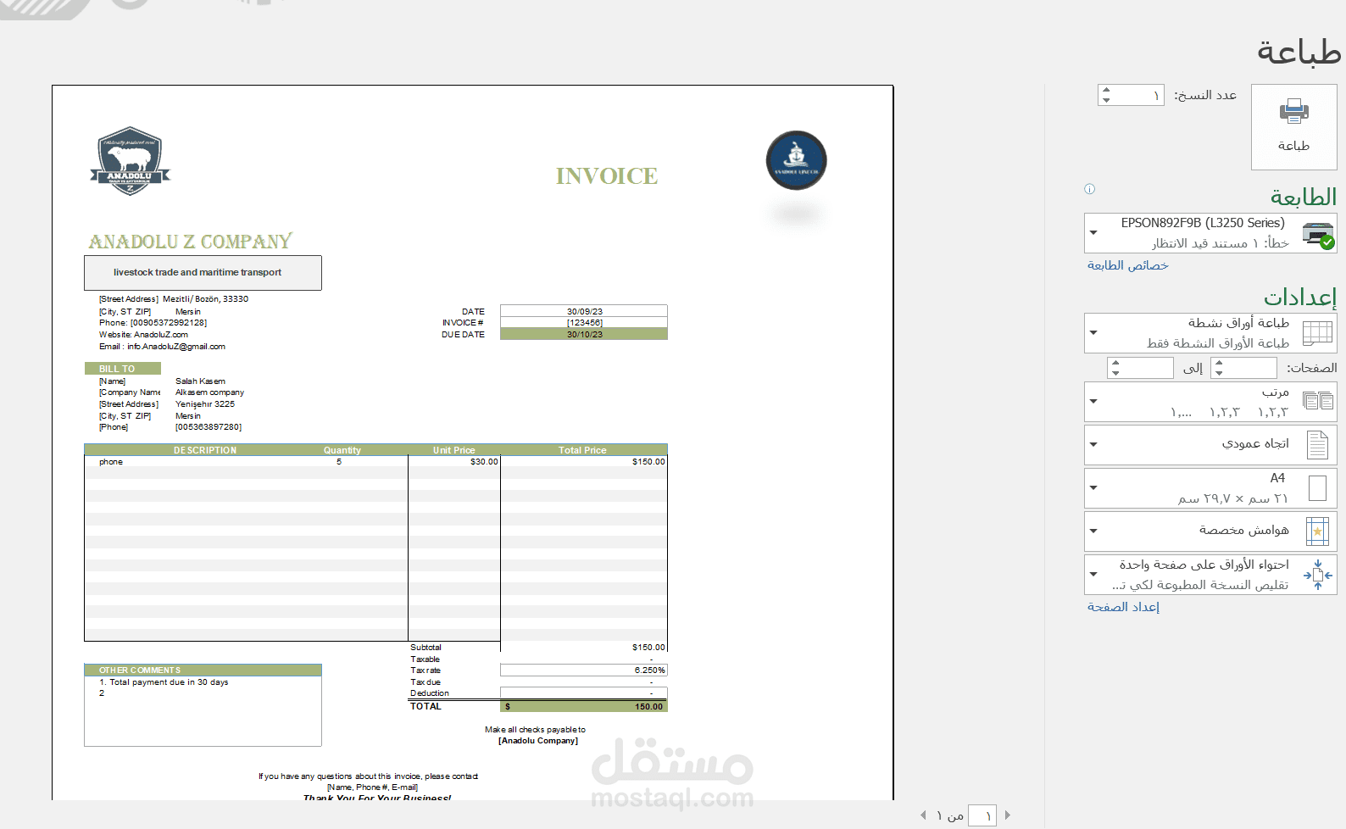1346x829 pixels.
Task: Decrease the number of copies with down arrow
Action: click(x=1106, y=101)
